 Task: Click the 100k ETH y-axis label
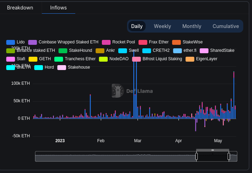click(x=20, y=83)
